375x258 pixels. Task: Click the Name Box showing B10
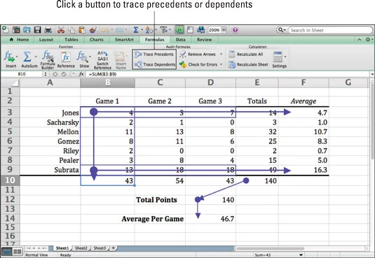coord(22,74)
